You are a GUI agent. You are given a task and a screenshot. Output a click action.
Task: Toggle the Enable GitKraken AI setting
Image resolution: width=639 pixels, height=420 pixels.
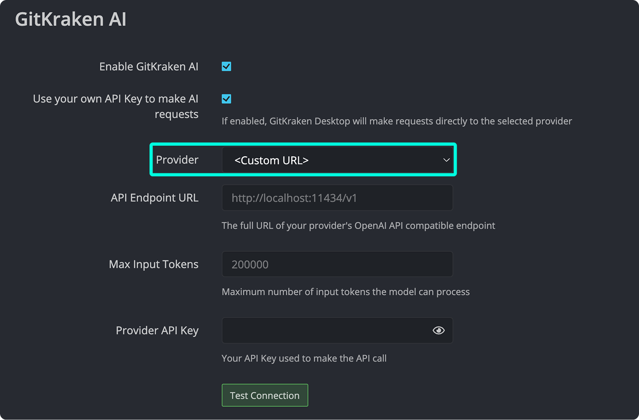tap(226, 66)
